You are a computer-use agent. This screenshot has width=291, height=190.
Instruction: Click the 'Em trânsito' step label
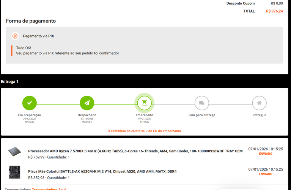tap(145, 115)
